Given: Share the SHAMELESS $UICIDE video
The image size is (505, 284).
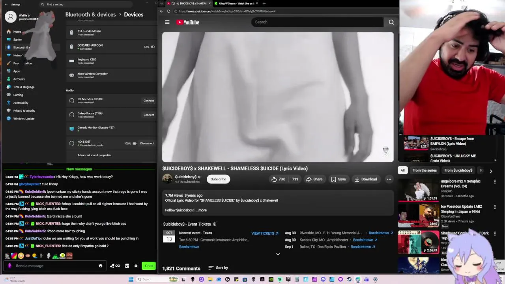Looking at the screenshot, I should click(x=314, y=179).
